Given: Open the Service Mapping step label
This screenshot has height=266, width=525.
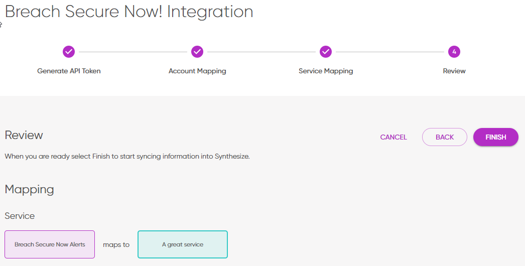Looking at the screenshot, I should click(326, 71).
